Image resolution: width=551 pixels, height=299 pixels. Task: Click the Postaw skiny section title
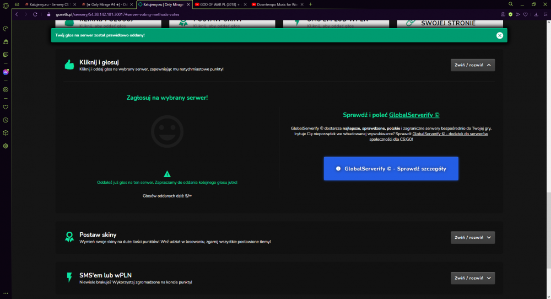coord(98,234)
